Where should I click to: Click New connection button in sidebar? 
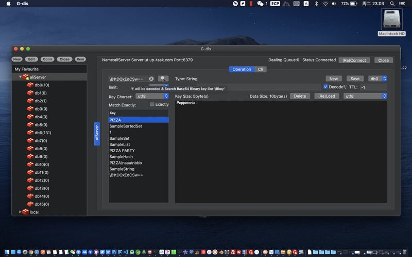click(17, 59)
